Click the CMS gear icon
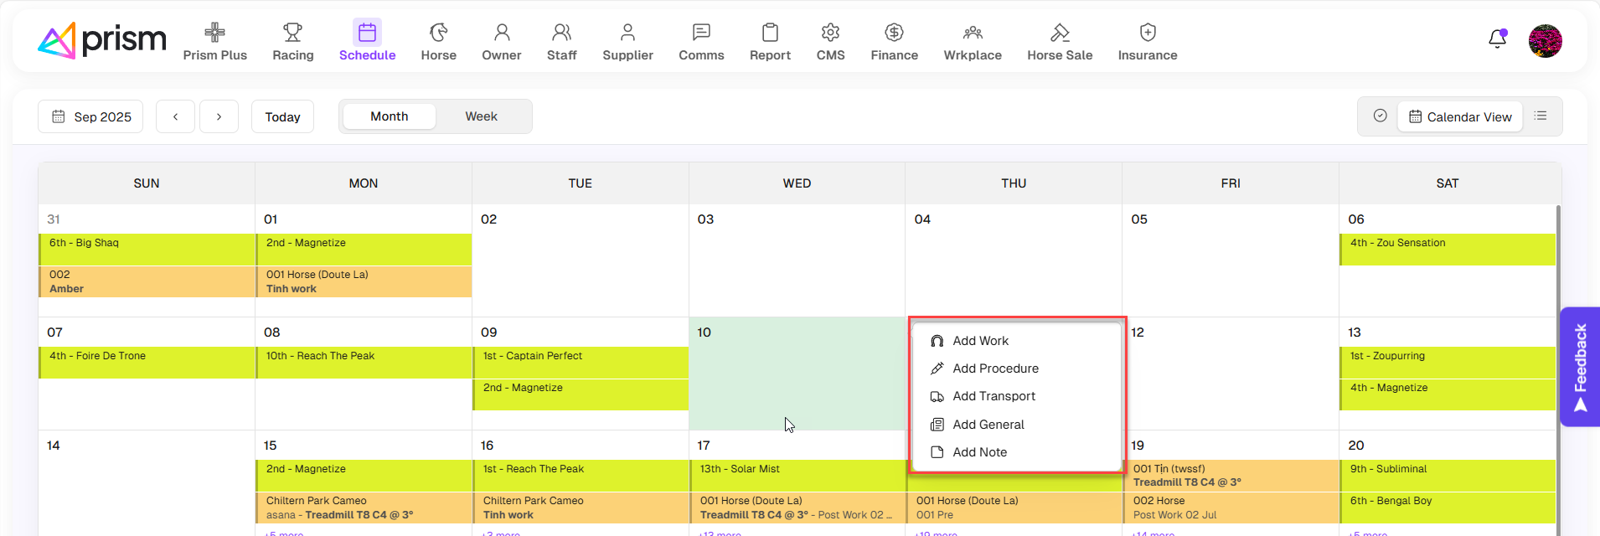 (830, 33)
